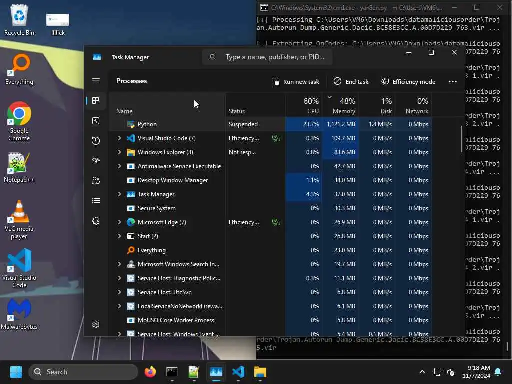Open Notepad++ from the taskbar

pyautogui.click(x=194, y=372)
